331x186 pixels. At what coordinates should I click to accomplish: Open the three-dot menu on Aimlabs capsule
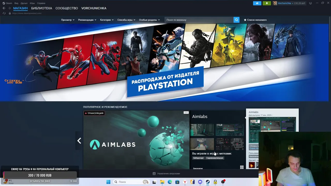coord(186,113)
